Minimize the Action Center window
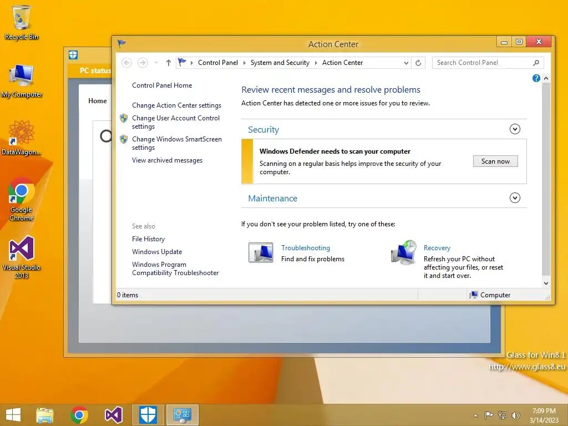Screen dimensions: 568x426 coord(504,42)
